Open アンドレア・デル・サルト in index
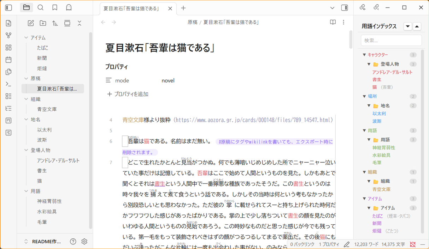Screen dimensions: 429x249 (x=392, y=72)
